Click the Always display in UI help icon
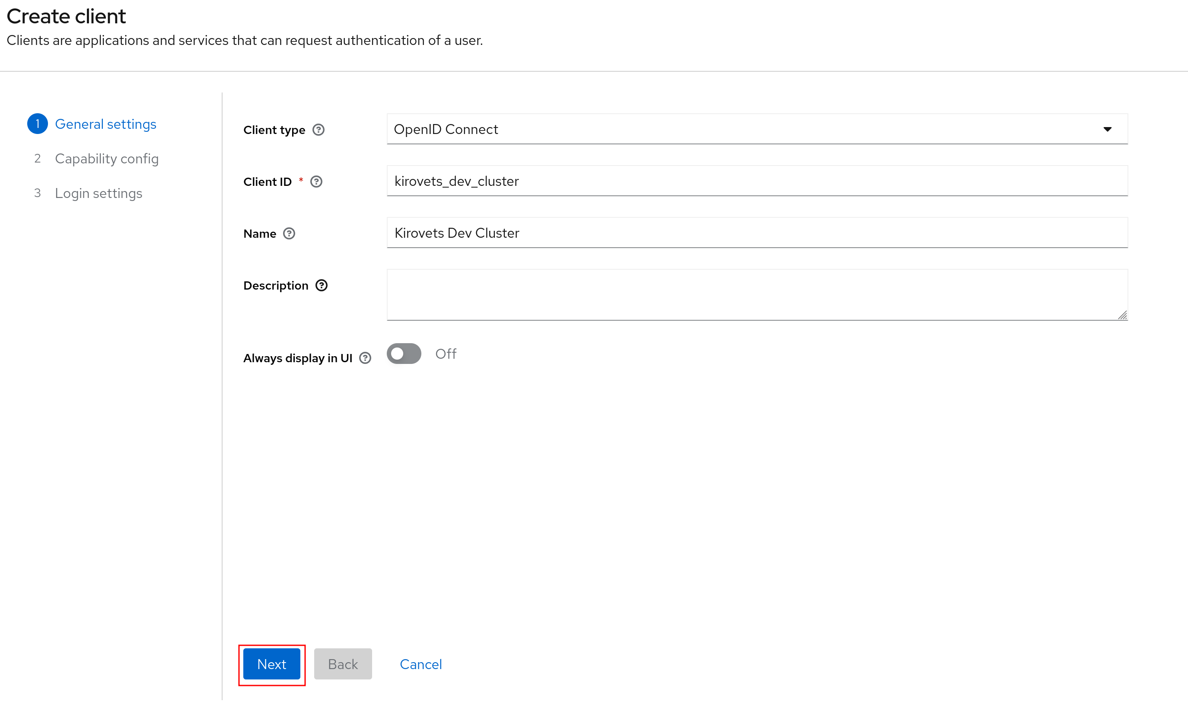This screenshot has height=711, width=1188. [366, 358]
